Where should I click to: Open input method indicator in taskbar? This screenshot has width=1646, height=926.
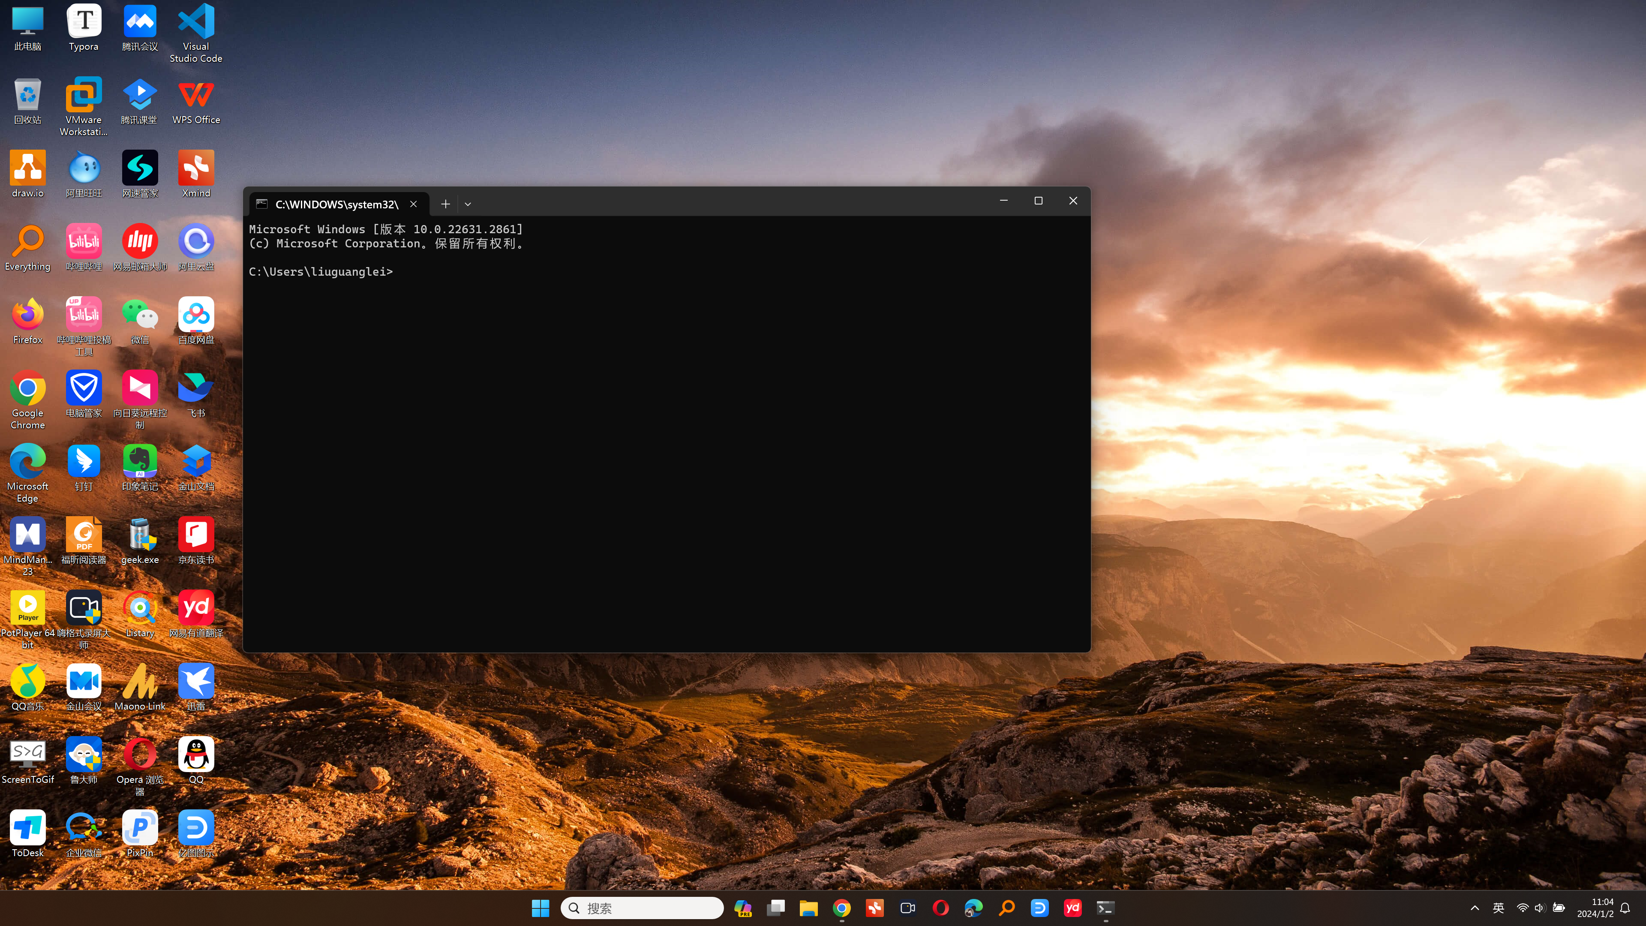coord(1498,908)
